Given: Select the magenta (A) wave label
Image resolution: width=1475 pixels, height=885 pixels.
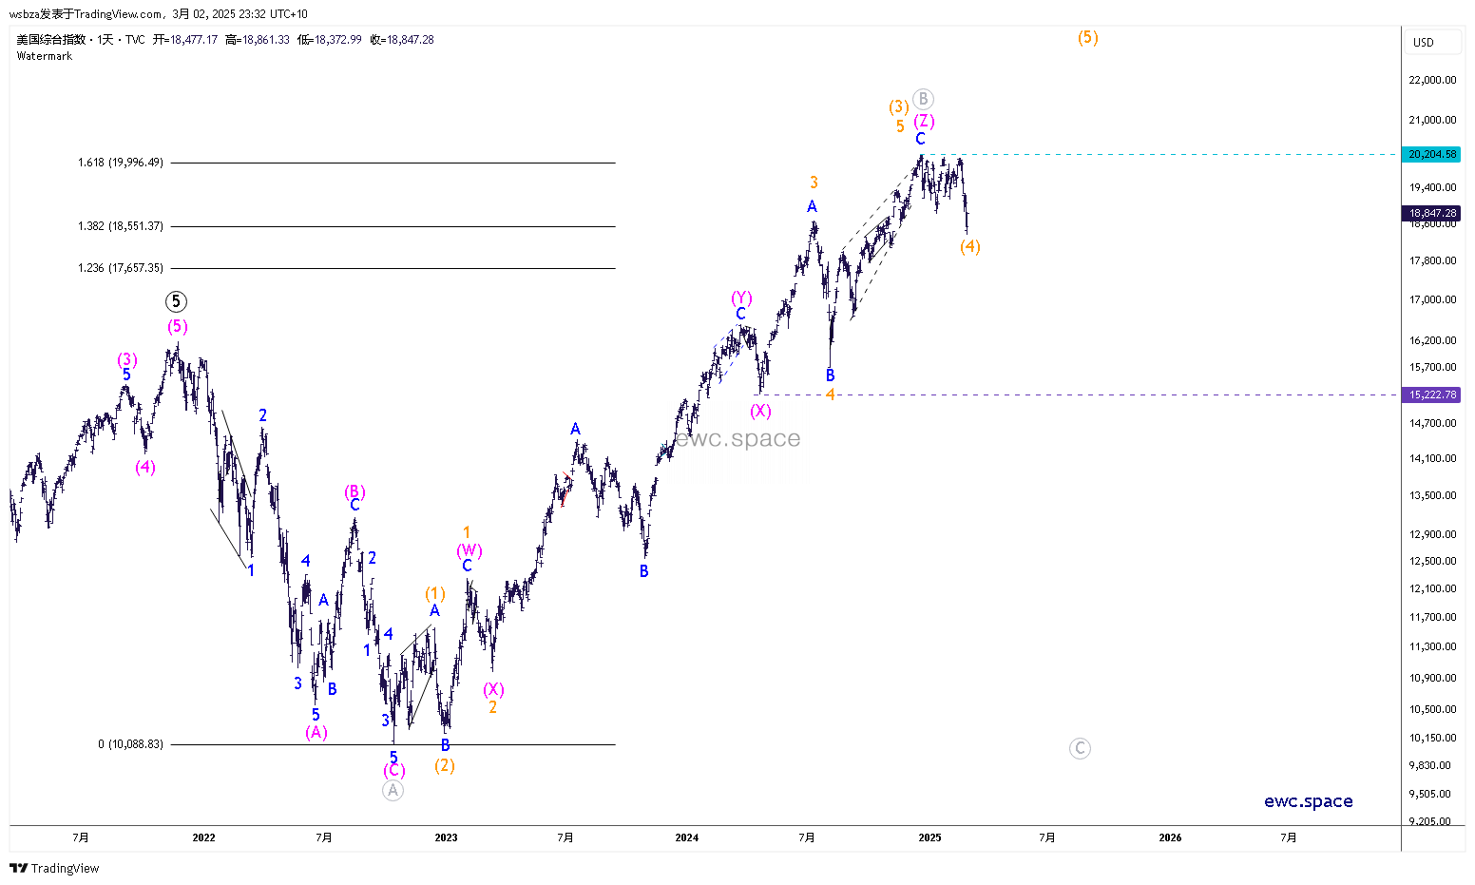Looking at the screenshot, I should coord(316,731).
